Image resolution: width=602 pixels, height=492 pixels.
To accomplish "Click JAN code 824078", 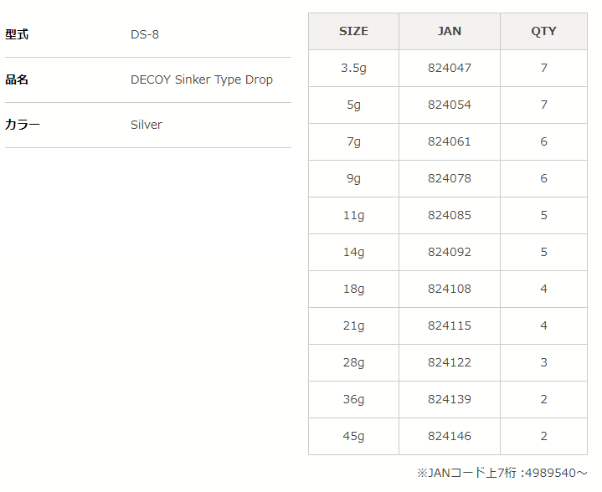I will click(x=450, y=178).
